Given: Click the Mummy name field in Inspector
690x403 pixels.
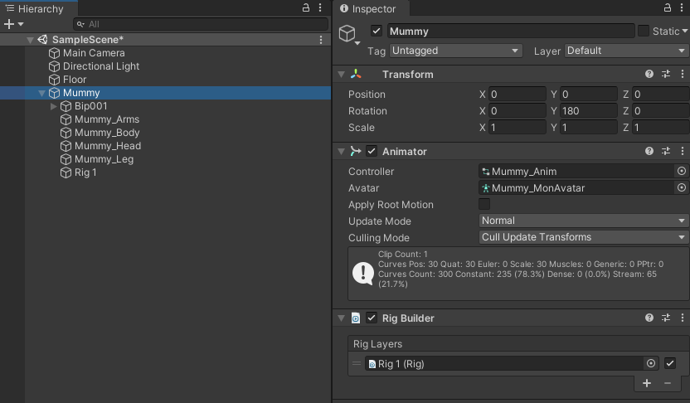Looking at the screenshot, I should coord(511,31).
